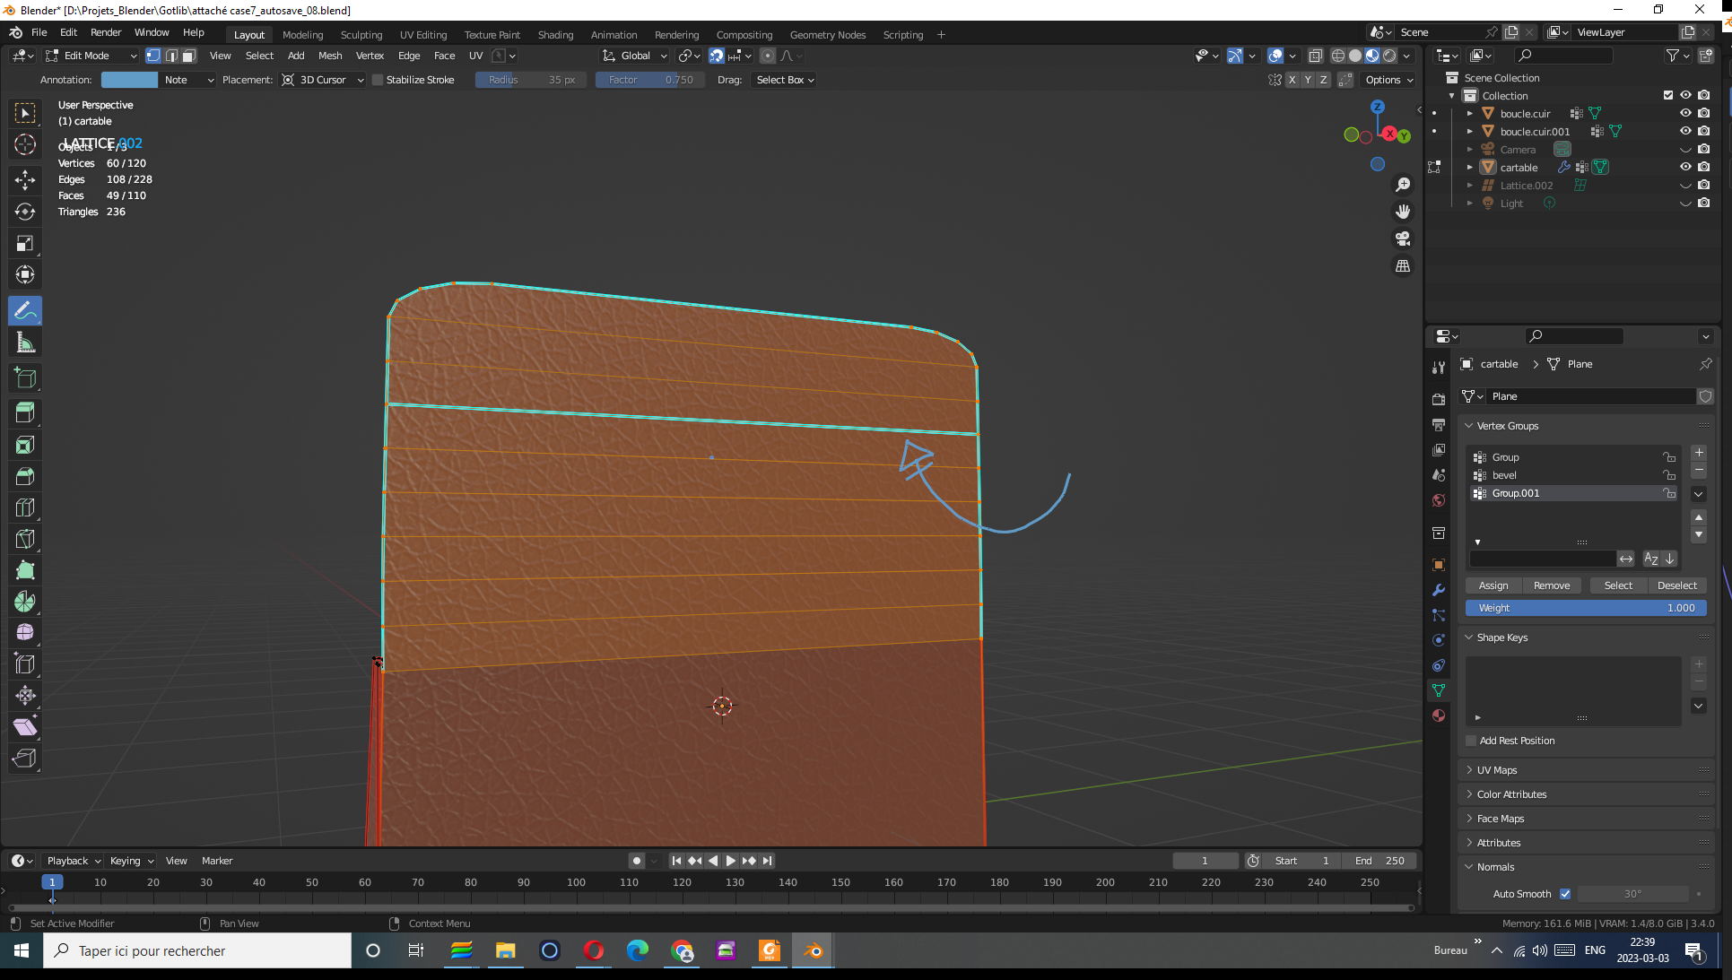
Task: Click the Deselect button
Action: click(x=1676, y=585)
